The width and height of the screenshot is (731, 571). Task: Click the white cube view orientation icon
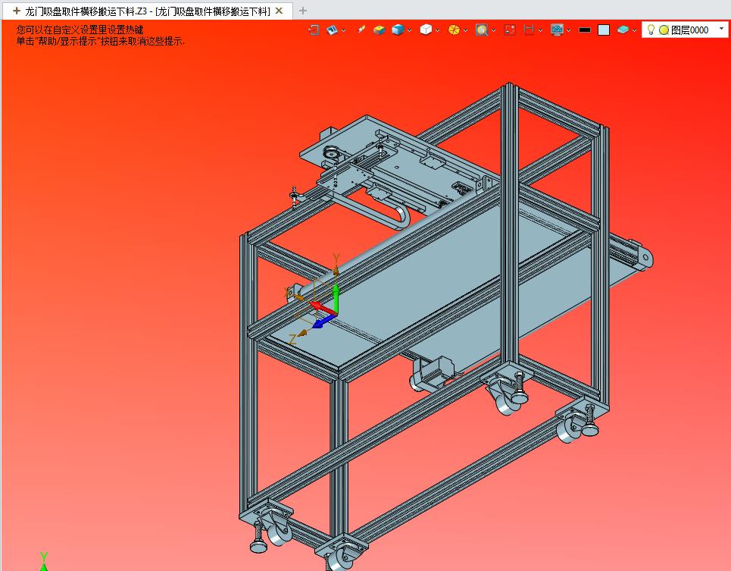(426, 30)
